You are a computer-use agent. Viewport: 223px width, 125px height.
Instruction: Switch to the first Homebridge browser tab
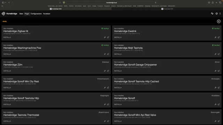click(x=56, y=9)
